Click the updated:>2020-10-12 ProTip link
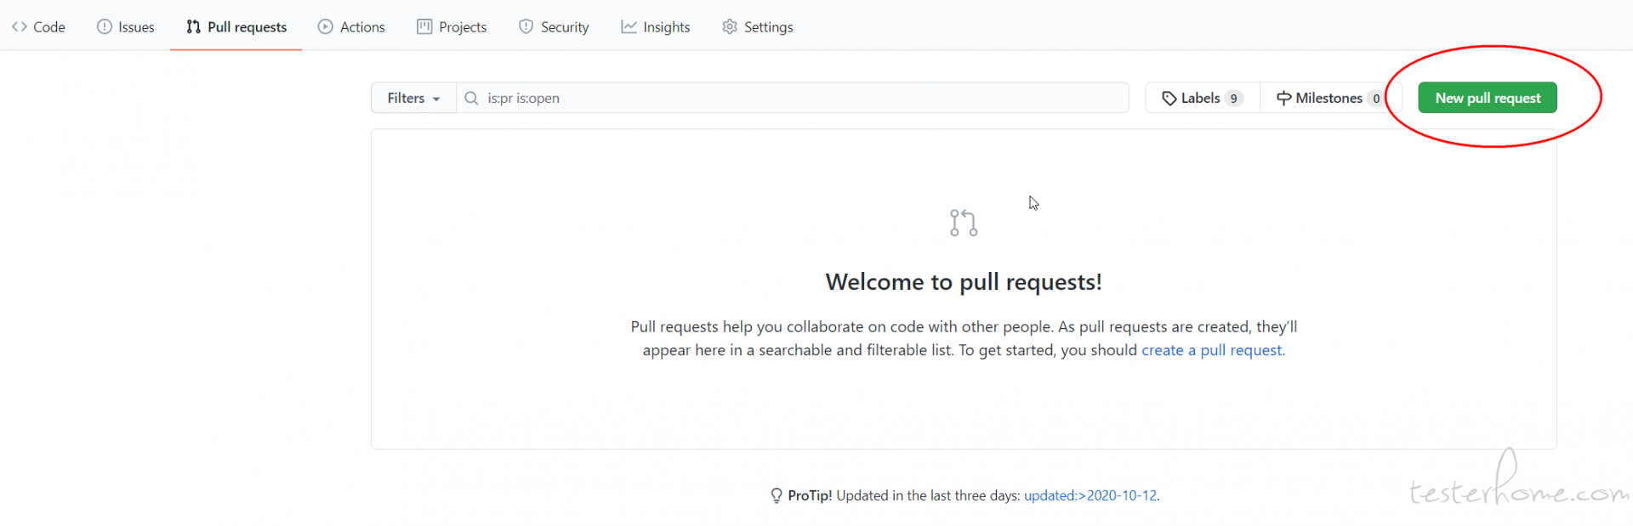The image size is (1633, 526). (x=1090, y=495)
